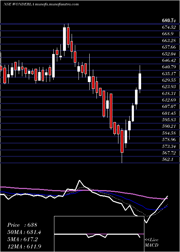Click the 612.69 price axis label
The width and height of the screenshot is (180, 252).
[168, 100]
